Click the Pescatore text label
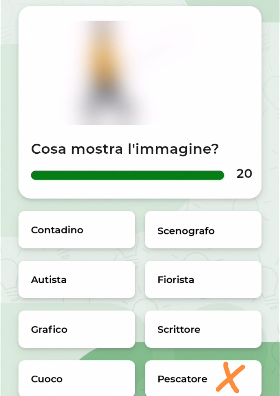The height and width of the screenshot is (396, 280). 182,379
